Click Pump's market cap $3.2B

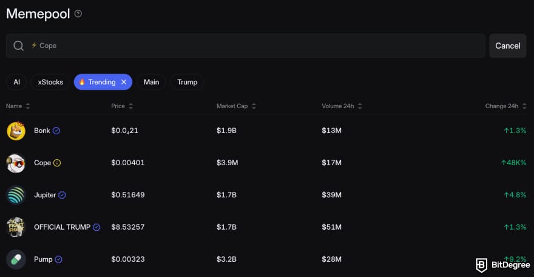click(x=226, y=259)
